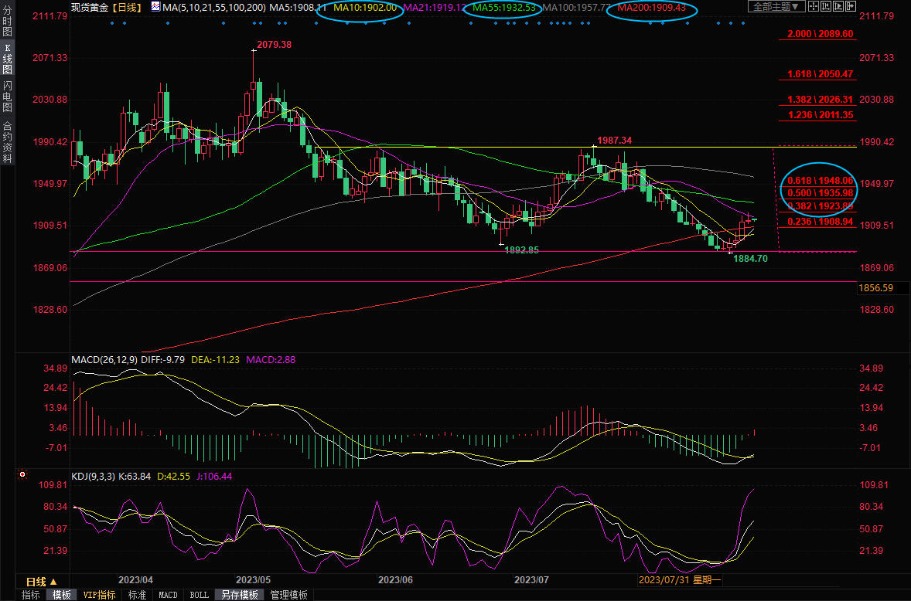Select the K线图 side tab

click(x=7, y=59)
